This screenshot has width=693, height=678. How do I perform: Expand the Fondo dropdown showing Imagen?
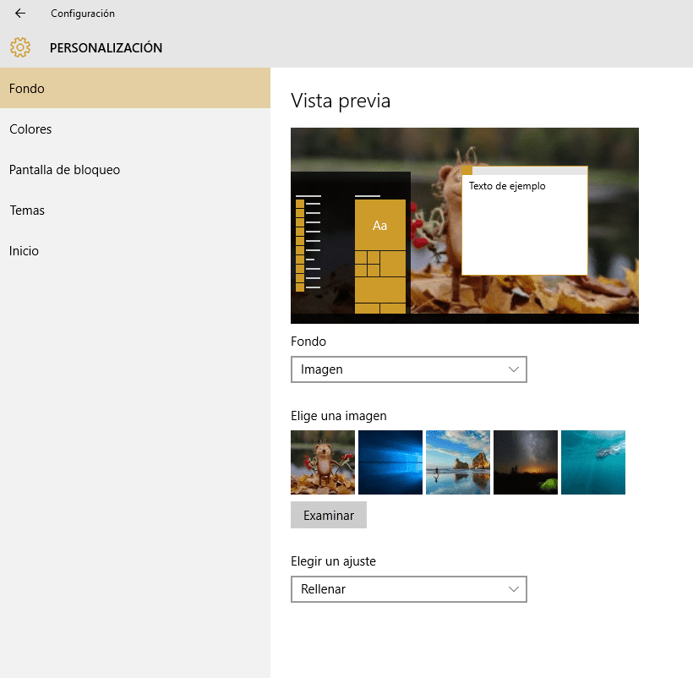point(409,369)
